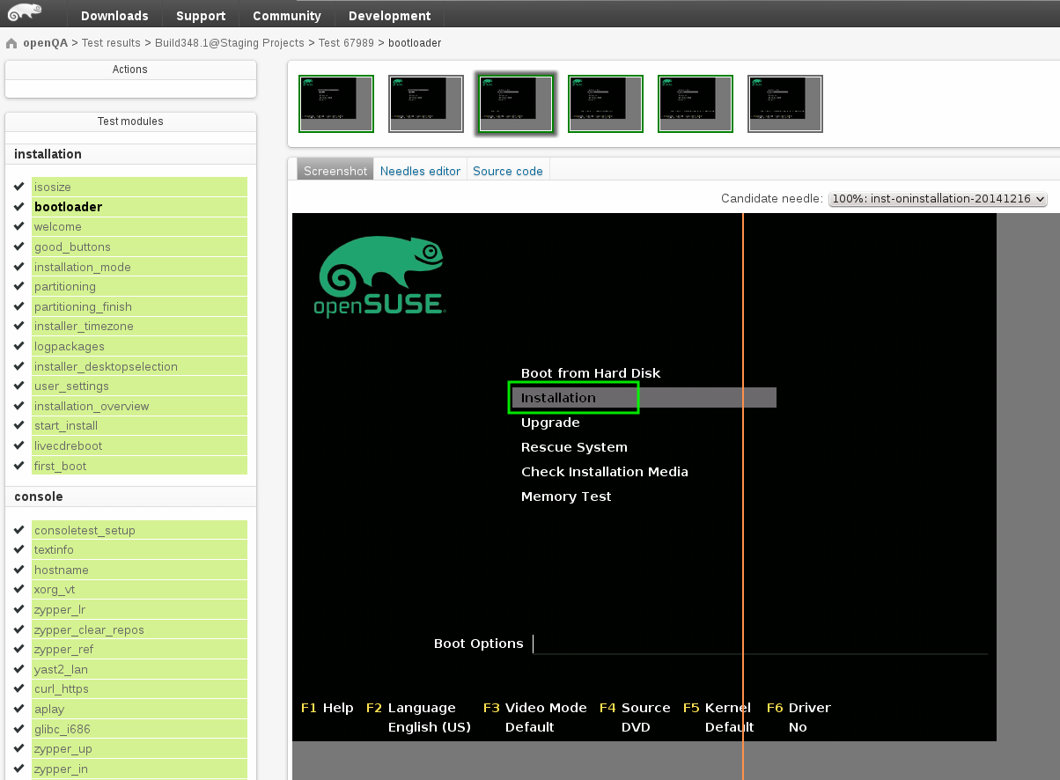Screen dimensions: 1060x780
Task: Go to the openQA breadcrumb link
Action: (x=45, y=43)
